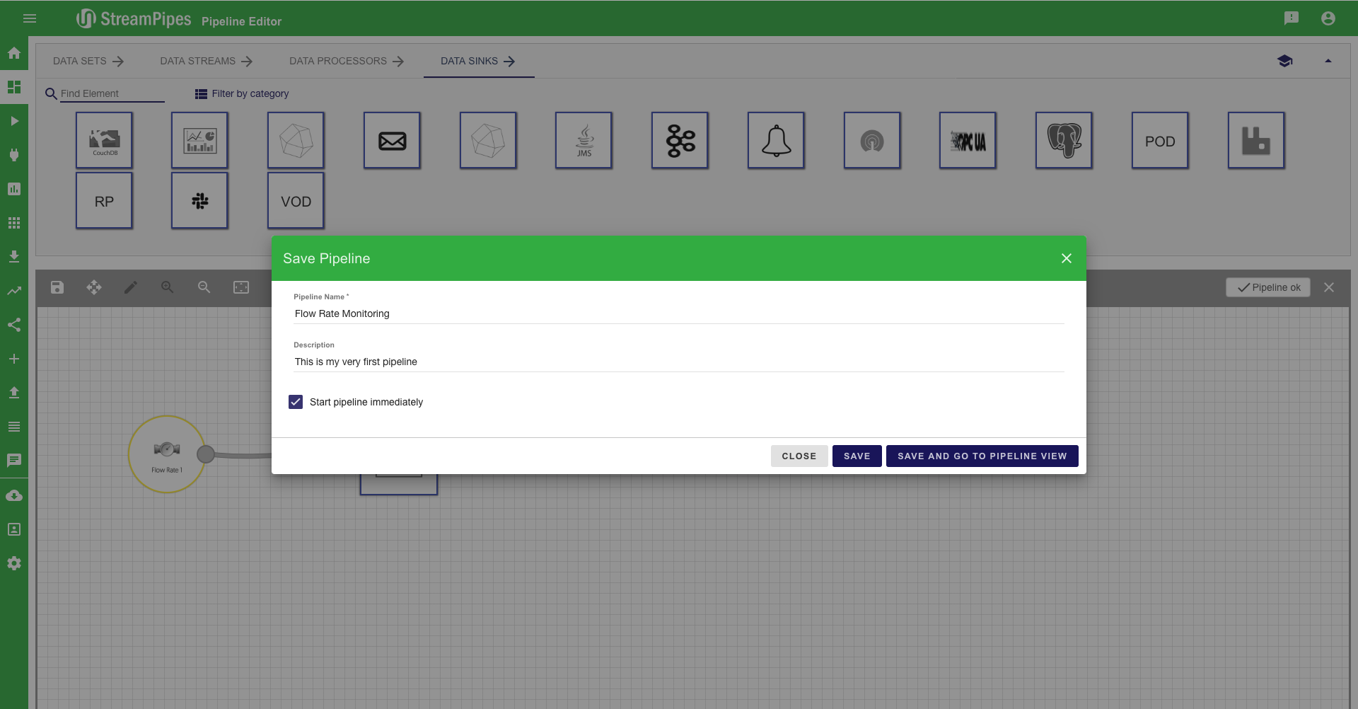Switch to Data Processors tab
This screenshot has height=709, width=1358.
point(346,62)
